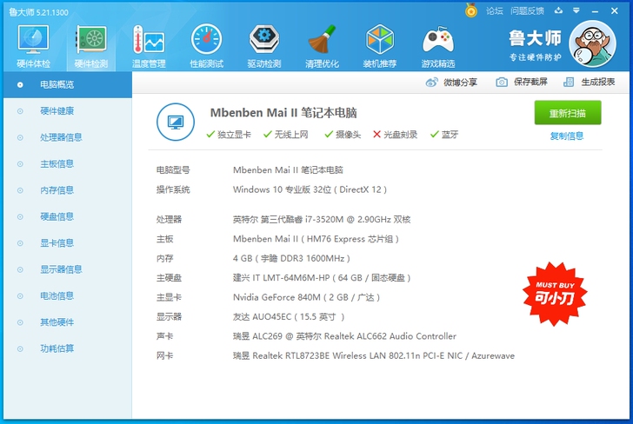The height and width of the screenshot is (424, 633).
Task: Click the LMT-64M6M-HP hard disk value
Action: pos(322,278)
